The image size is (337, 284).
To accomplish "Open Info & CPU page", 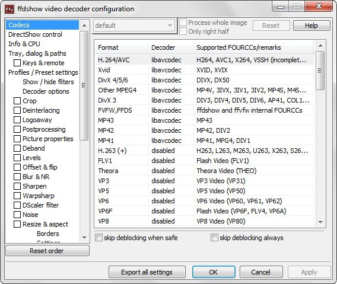I will [24, 44].
